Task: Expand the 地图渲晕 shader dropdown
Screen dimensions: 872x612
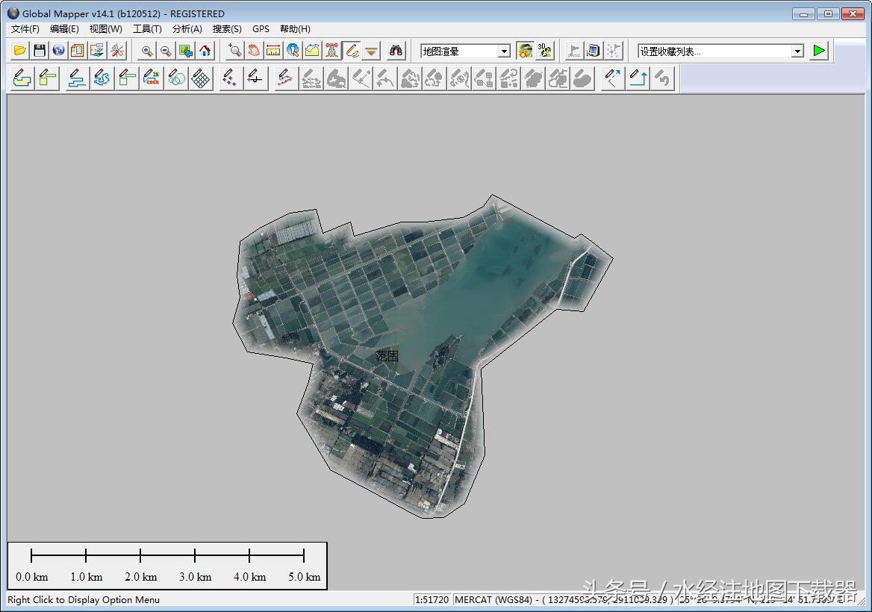Action: (504, 51)
